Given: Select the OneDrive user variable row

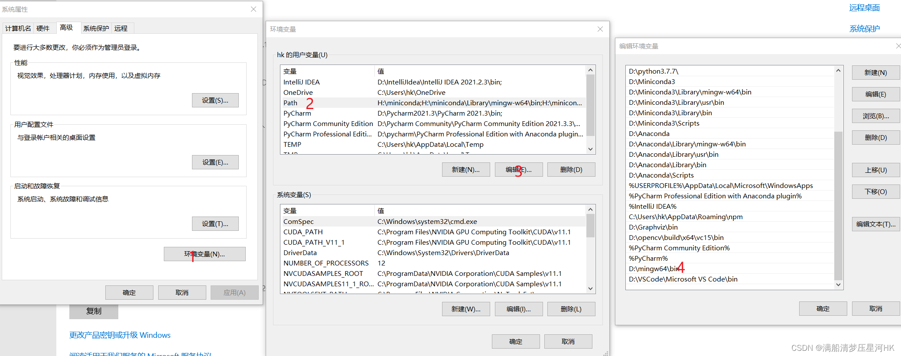Looking at the screenshot, I should pos(433,92).
